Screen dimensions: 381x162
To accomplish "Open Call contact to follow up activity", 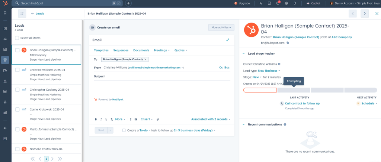I will tap(302, 103).
